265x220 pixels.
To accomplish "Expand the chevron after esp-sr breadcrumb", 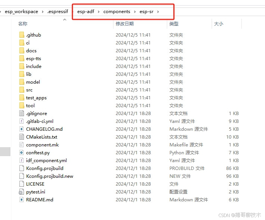I will [x=158, y=12].
